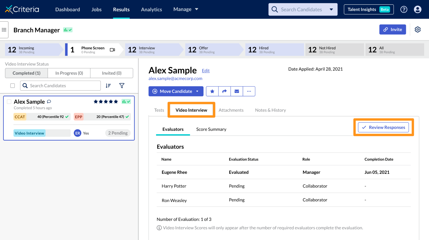Viewport: 429px width, 240px height.
Task: Tick the Alex Sample candidate checkbox
Action: [9, 102]
